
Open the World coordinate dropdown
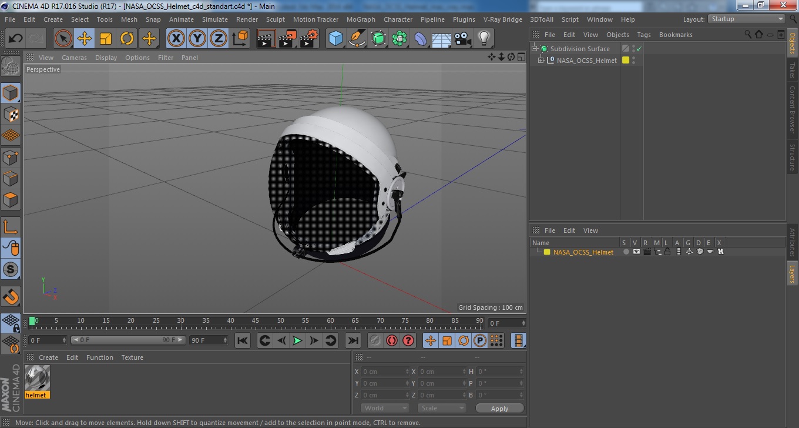pos(384,408)
